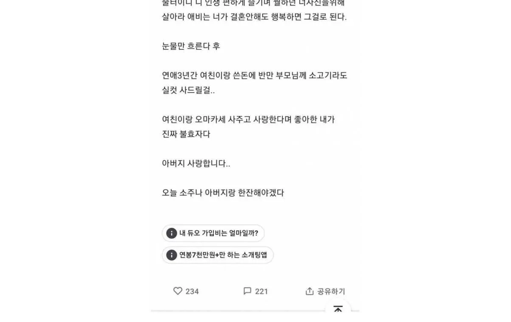The height and width of the screenshot is (322, 511).
Task: Click info icon beside 내 듀오 가입비는 얼마일까?
Action: pyautogui.click(x=171, y=233)
